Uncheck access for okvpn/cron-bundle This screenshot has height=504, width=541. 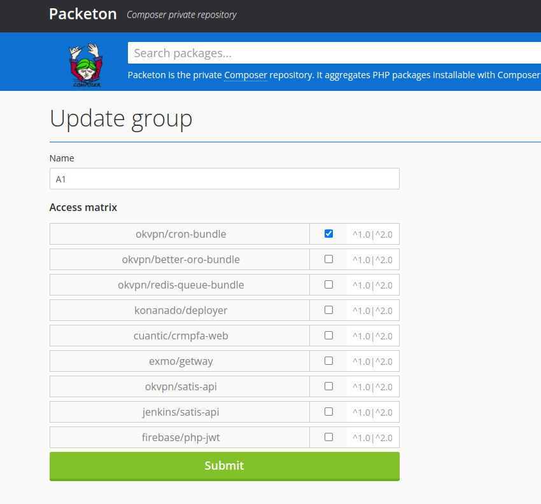[328, 233]
